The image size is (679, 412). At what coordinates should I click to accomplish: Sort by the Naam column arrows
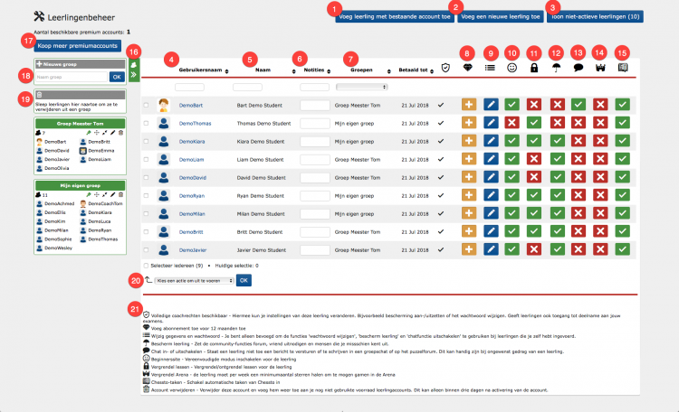click(x=294, y=71)
